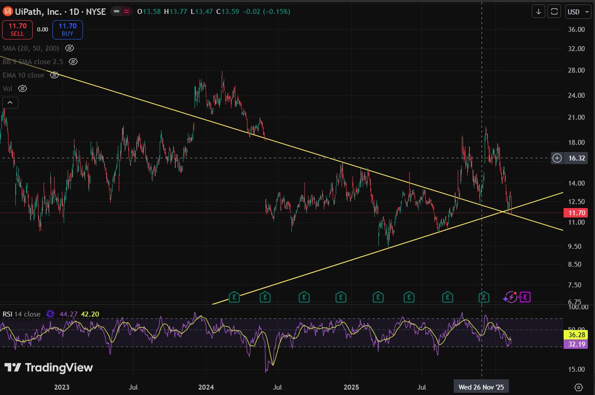Click the bracket frame icon beside USD

click(x=555, y=11)
